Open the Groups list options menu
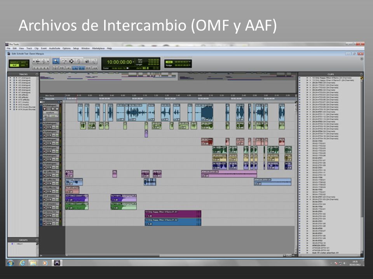The image size is (373, 279). [x=37, y=240]
